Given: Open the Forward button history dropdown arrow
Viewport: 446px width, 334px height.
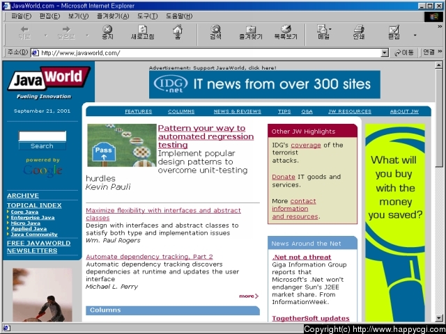Looking at the screenshot, I should coord(87,35).
